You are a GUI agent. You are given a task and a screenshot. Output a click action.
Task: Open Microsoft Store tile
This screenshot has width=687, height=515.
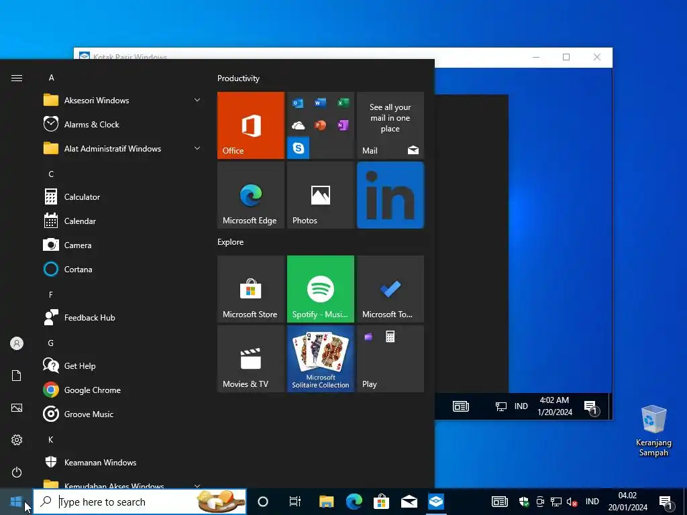tap(251, 289)
